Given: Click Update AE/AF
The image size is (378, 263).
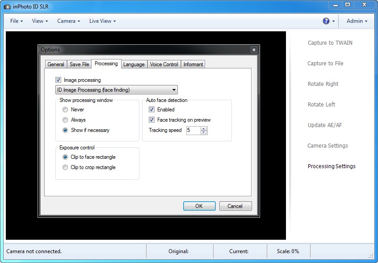Looking at the screenshot, I should click(325, 125).
